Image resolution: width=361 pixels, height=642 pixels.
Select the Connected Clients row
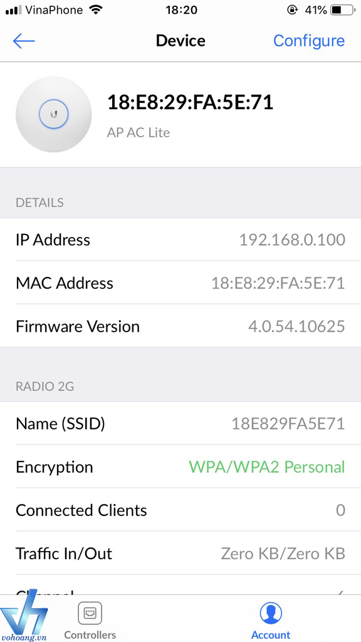pos(180,510)
